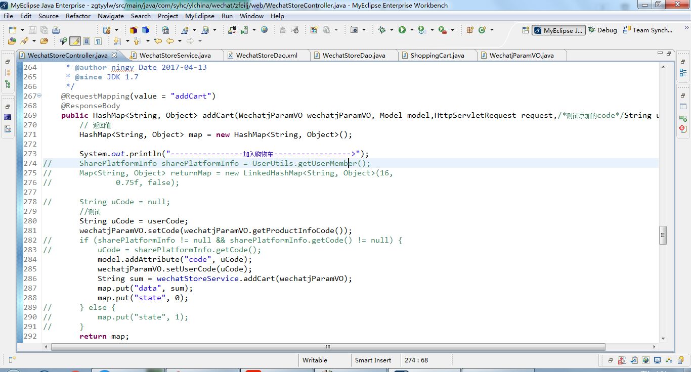This screenshot has width=691, height=372.
Task: Switch to the Debug perspective
Action: coord(602,30)
